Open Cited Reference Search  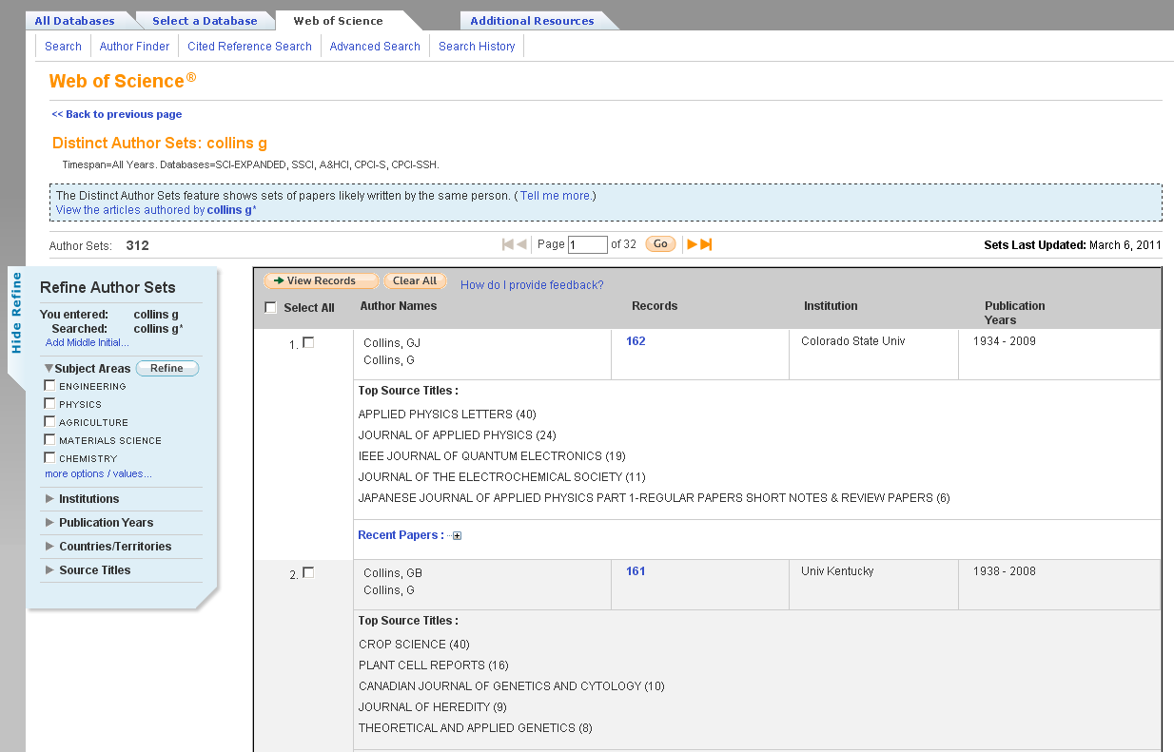[x=249, y=46]
